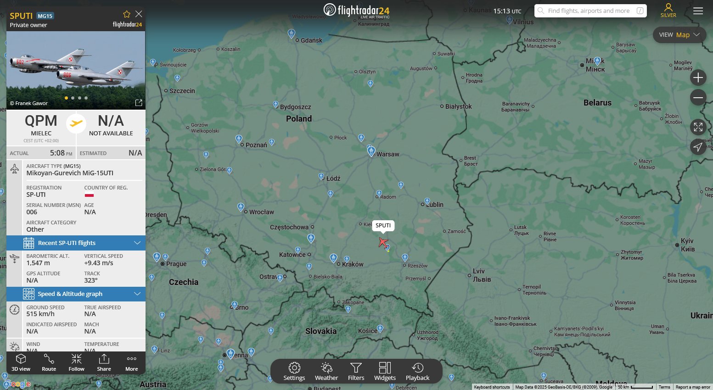Select the fourth photo carousel dot

pyautogui.click(x=86, y=98)
